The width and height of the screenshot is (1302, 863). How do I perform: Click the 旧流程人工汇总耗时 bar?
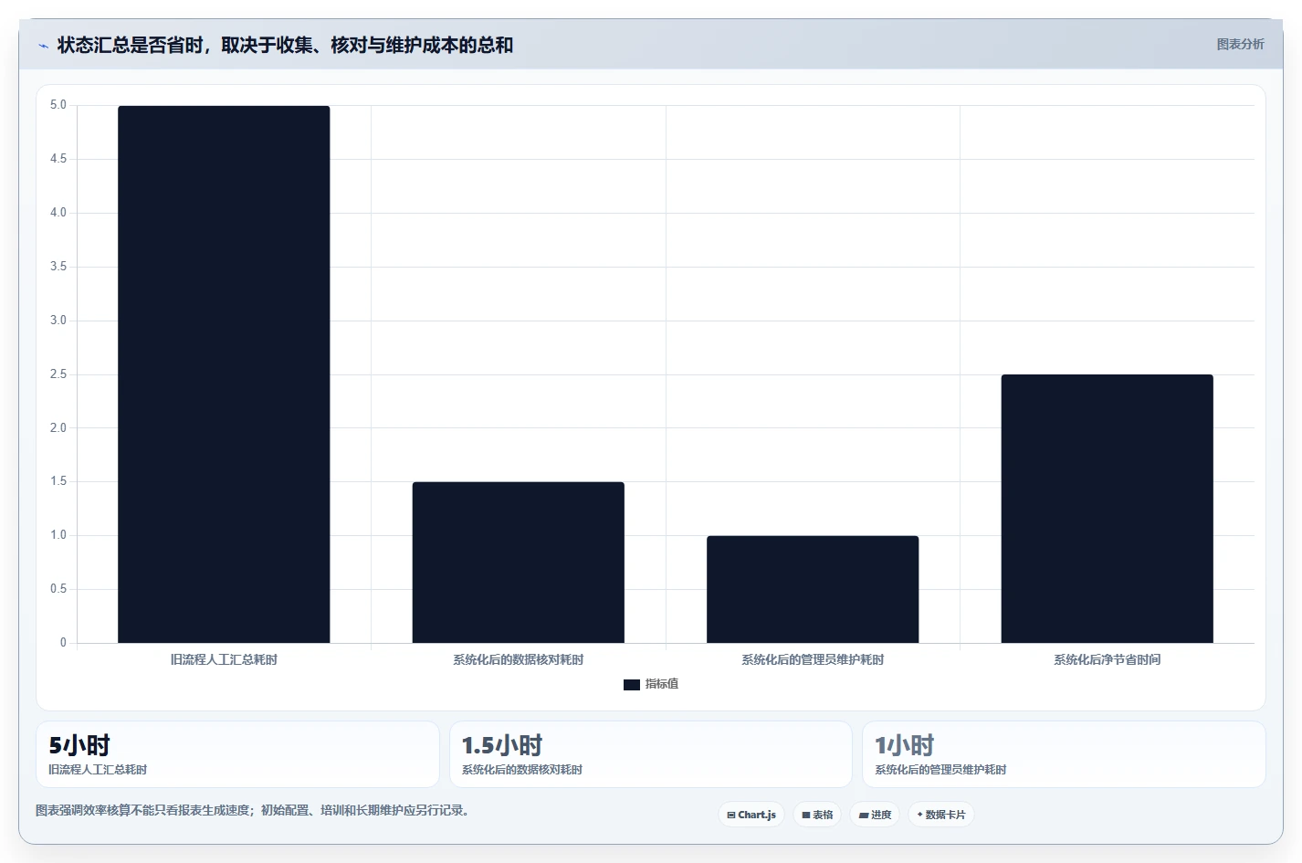(x=224, y=374)
